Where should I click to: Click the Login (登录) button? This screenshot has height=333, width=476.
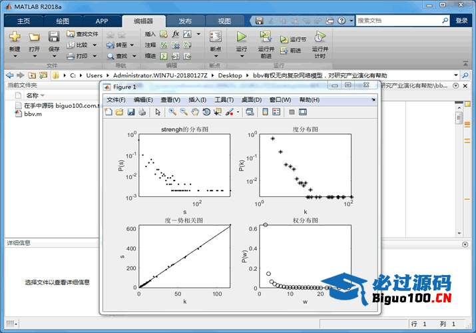point(461,21)
